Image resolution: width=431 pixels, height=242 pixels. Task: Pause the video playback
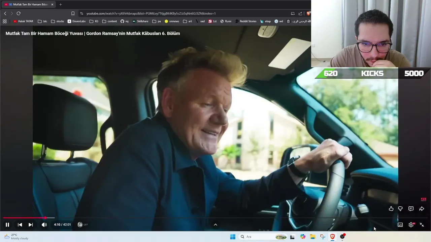pyautogui.click(x=7, y=225)
